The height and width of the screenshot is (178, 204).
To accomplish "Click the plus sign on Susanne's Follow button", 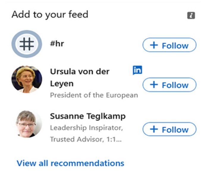I will pos(154,129).
